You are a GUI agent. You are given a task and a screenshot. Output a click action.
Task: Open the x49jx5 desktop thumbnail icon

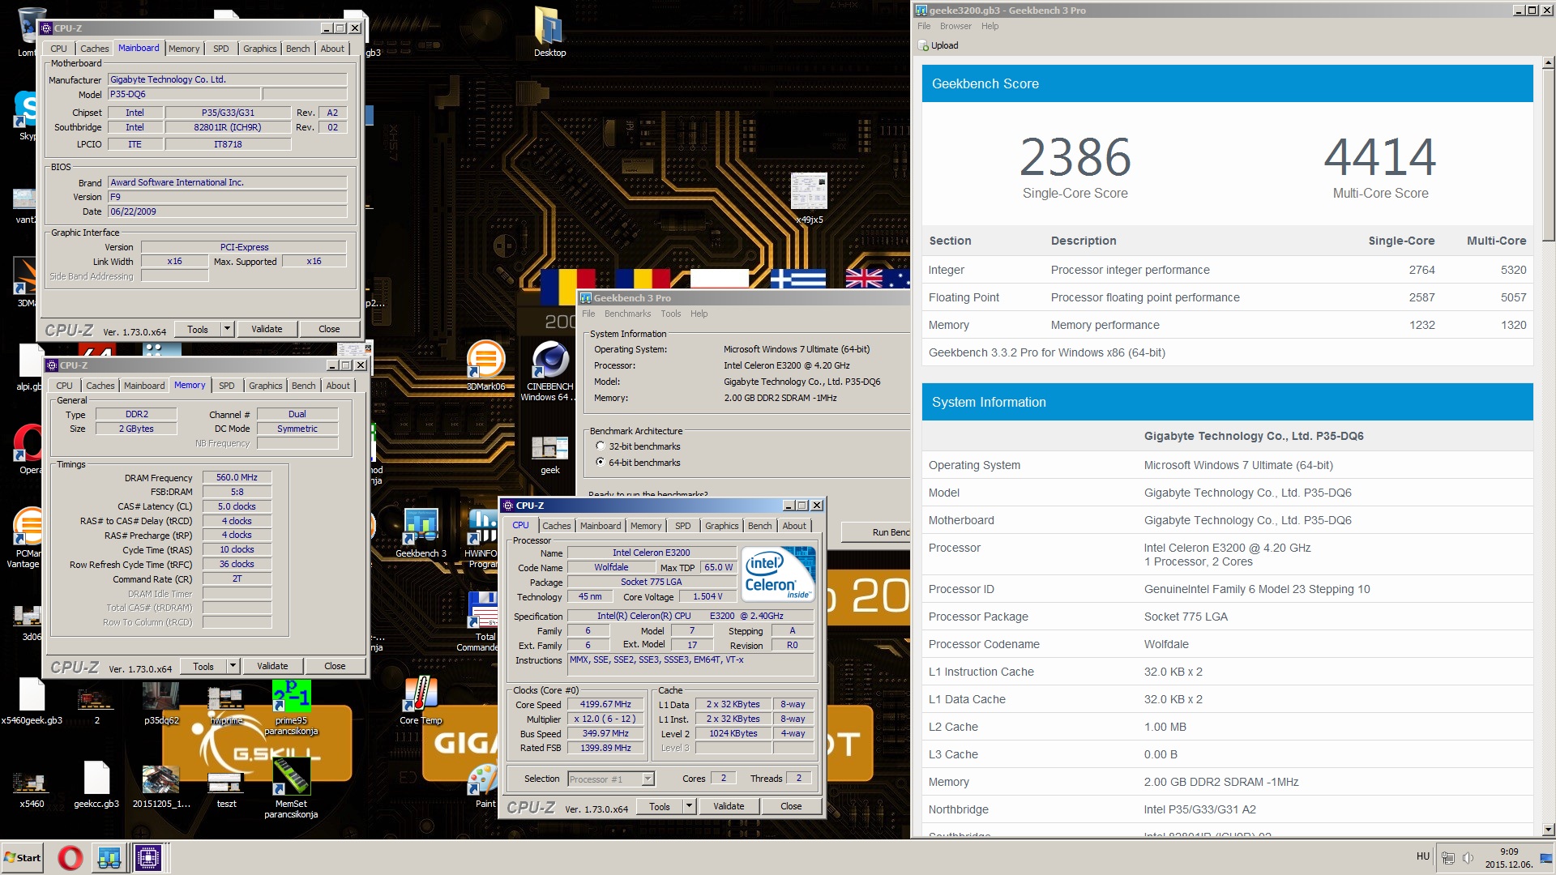tap(809, 198)
